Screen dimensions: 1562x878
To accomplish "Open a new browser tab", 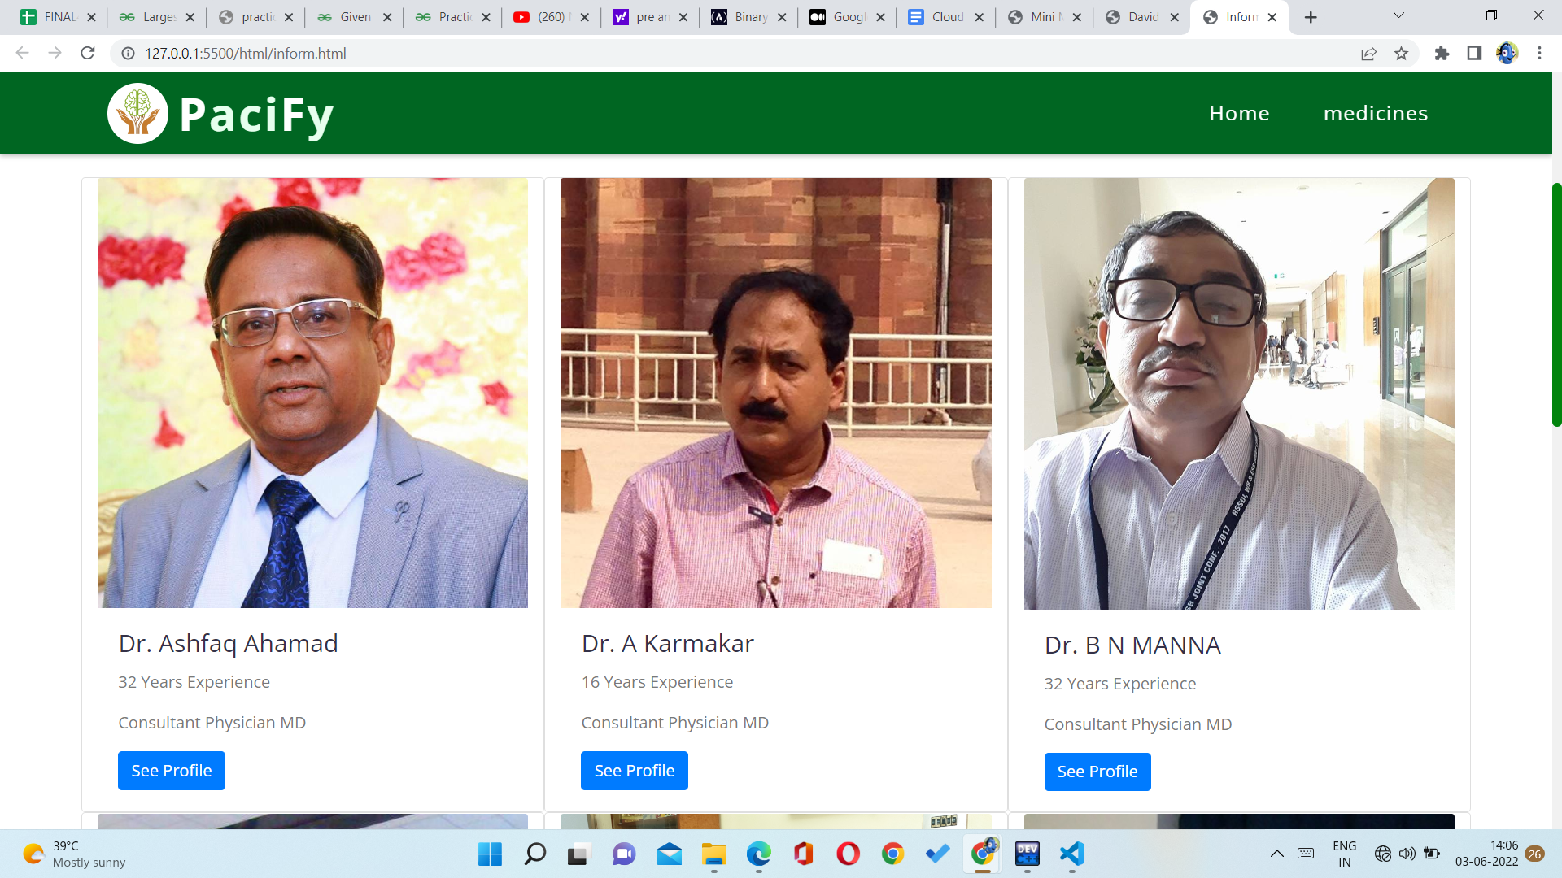I will coord(1311,17).
